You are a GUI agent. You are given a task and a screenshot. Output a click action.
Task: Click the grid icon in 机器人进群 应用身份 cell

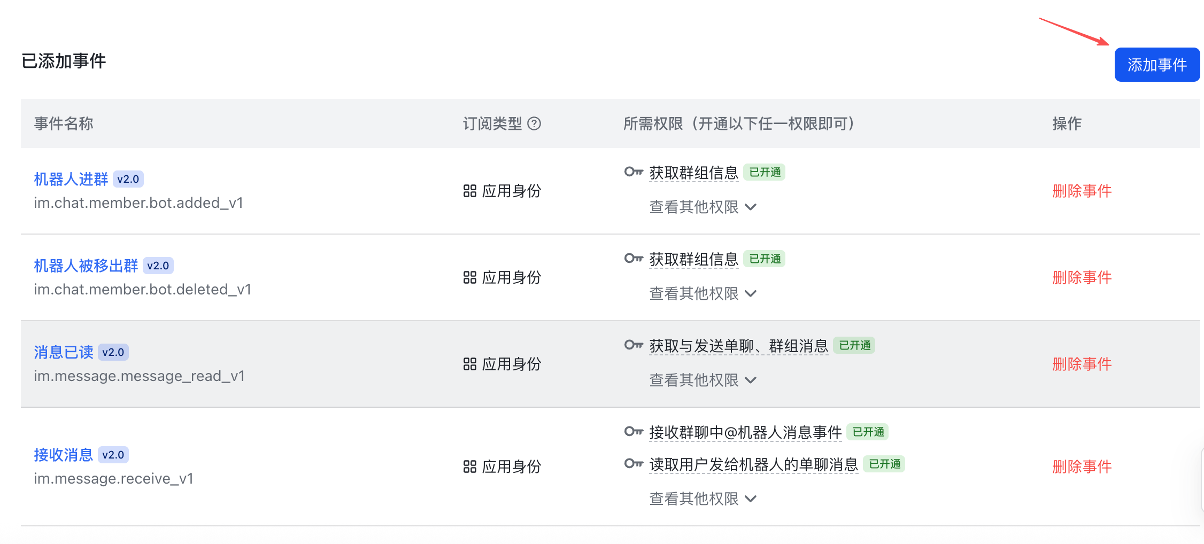pos(469,191)
